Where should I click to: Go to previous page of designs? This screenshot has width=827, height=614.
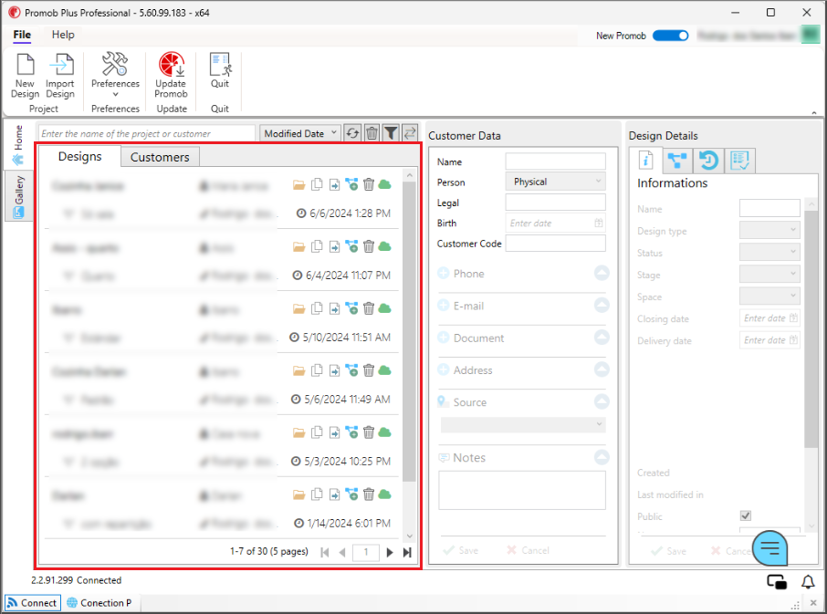342,552
